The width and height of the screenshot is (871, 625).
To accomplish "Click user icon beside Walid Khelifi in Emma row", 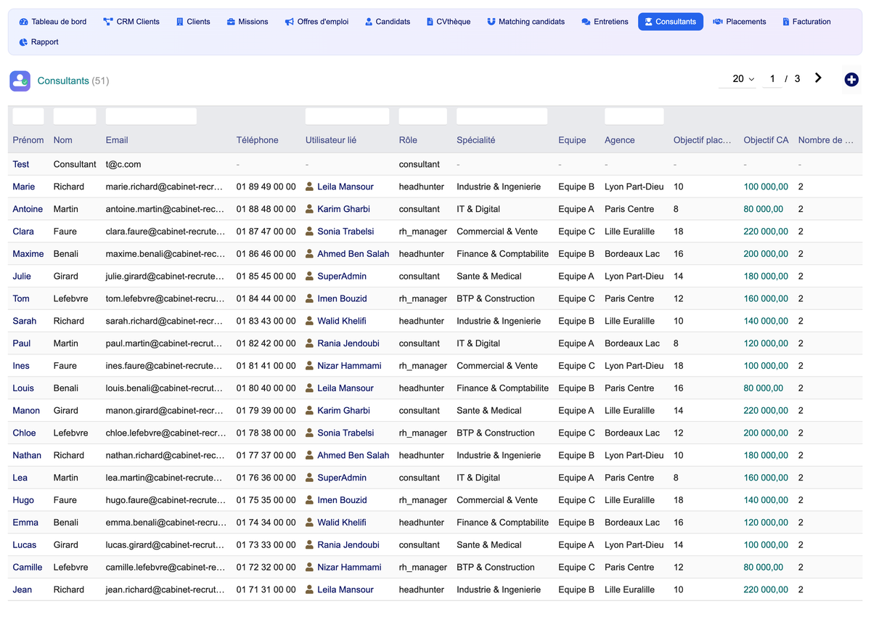I will tap(310, 523).
